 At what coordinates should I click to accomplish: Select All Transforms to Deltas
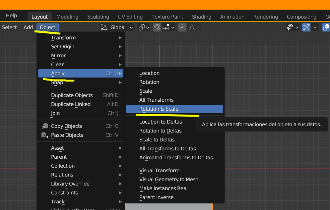167,149
